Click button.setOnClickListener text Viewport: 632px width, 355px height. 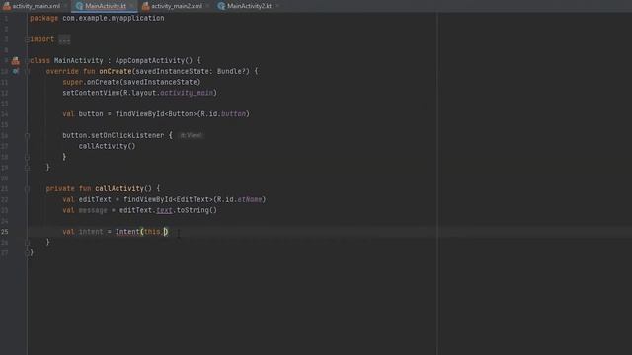(x=114, y=136)
